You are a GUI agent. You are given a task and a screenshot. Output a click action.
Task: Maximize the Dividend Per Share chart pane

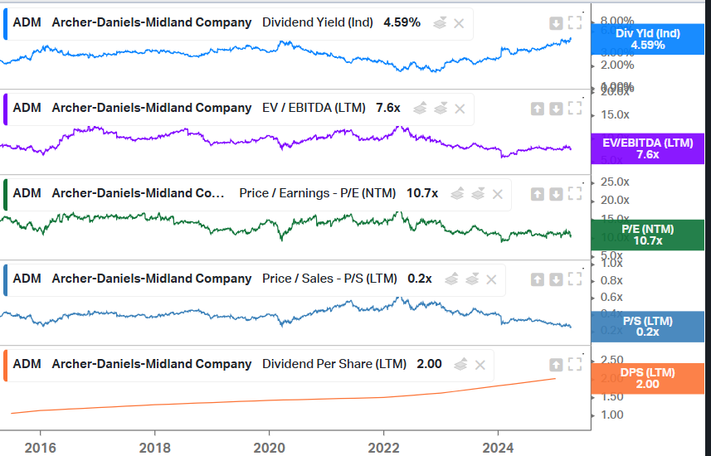(x=575, y=365)
